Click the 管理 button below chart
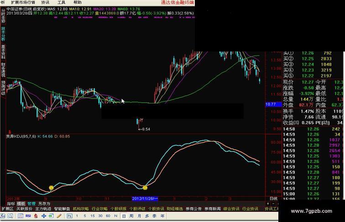The width and height of the screenshot is (345, 222). pos(31,203)
